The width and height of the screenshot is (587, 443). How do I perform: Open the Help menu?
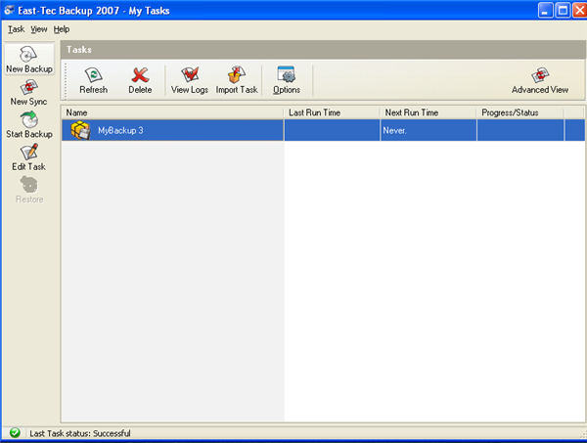click(62, 29)
